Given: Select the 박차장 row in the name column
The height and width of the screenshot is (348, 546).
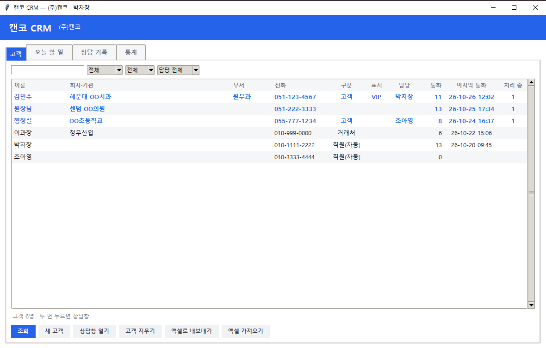Looking at the screenshot, I should click(23, 145).
